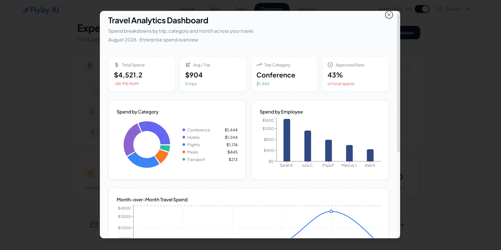501x250 pixels.
Task: Click the airplane icon on Avg / Trip card
Action: pos(188,65)
